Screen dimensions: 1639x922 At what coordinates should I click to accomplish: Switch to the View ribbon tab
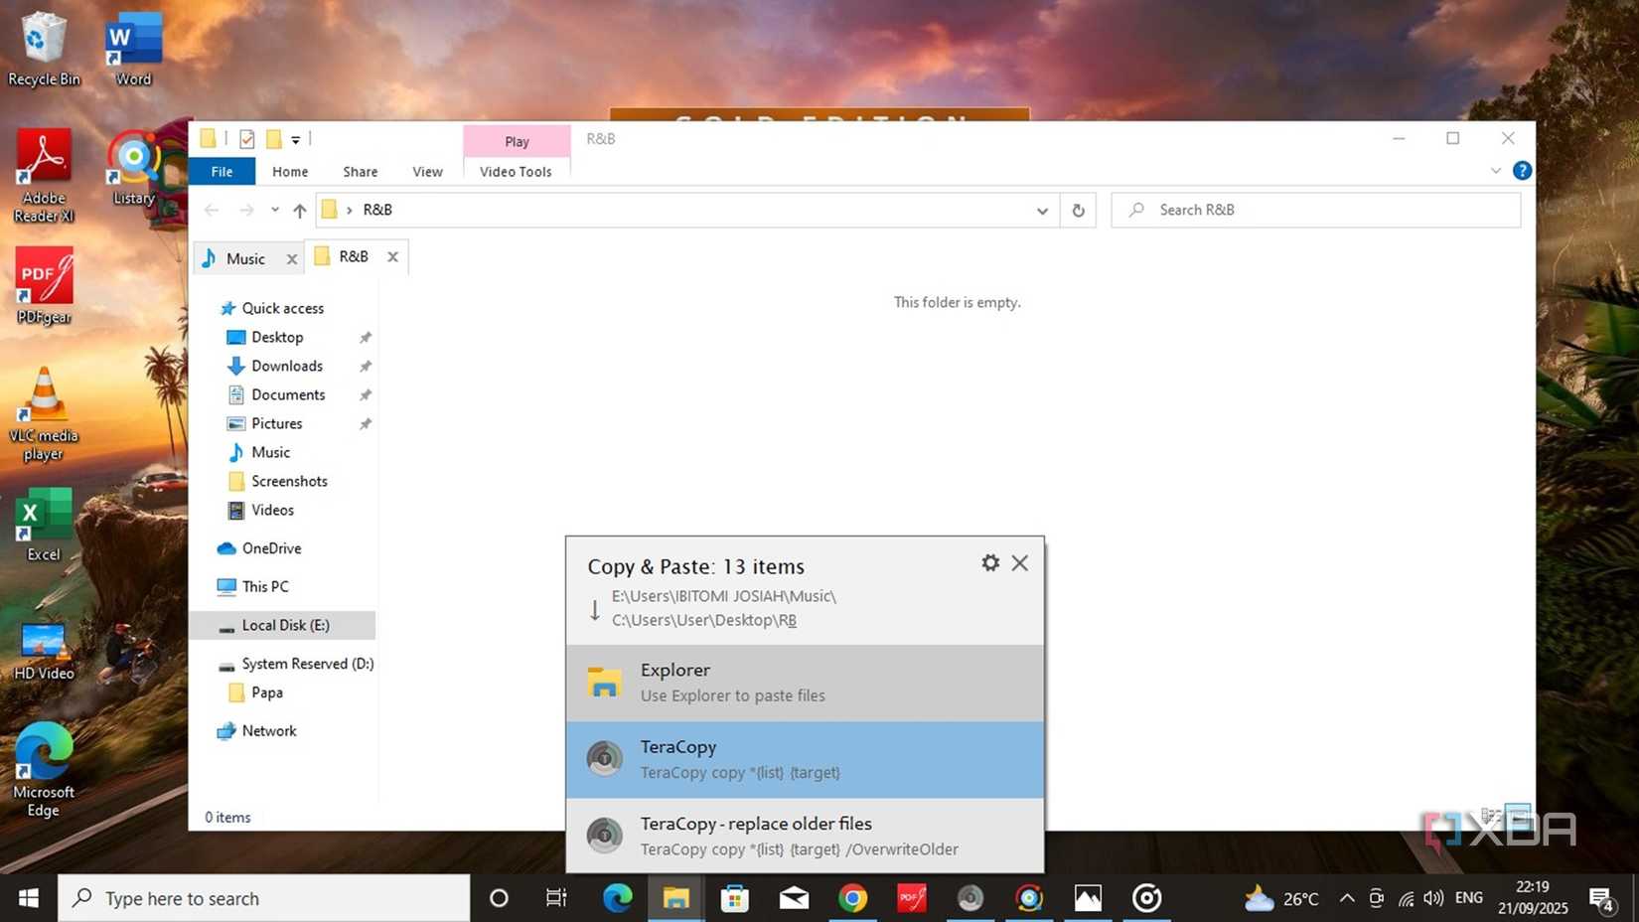point(427,171)
